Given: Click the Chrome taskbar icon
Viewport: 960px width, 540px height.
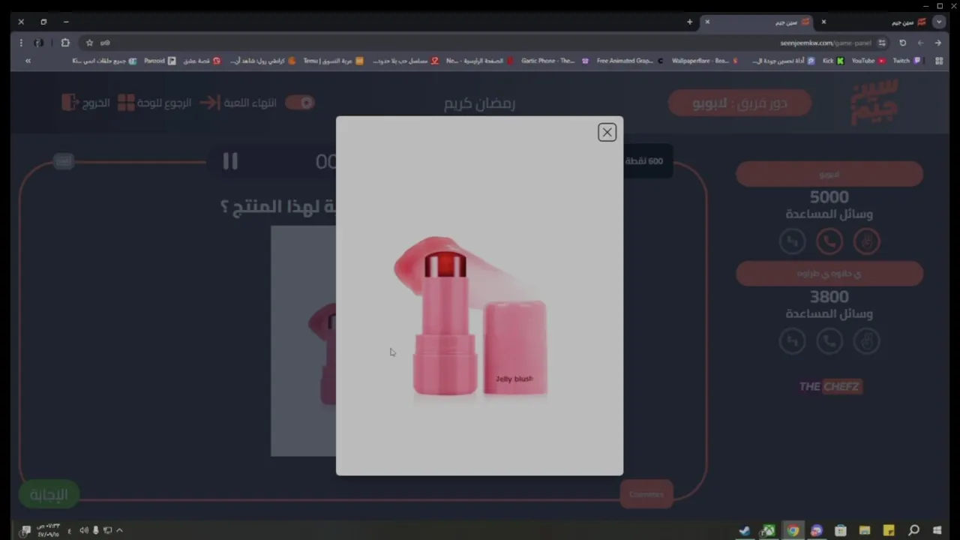Looking at the screenshot, I should [793, 530].
